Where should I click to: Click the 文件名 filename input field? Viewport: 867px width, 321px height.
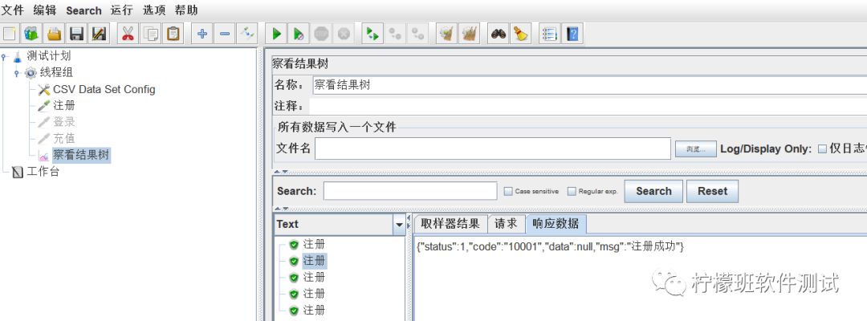click(493, 148)
